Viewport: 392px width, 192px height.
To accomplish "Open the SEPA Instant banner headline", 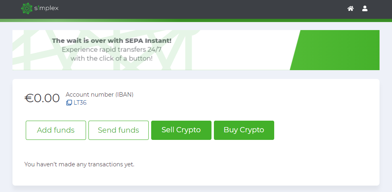I will pyautogui.click(x=112, y=40).
